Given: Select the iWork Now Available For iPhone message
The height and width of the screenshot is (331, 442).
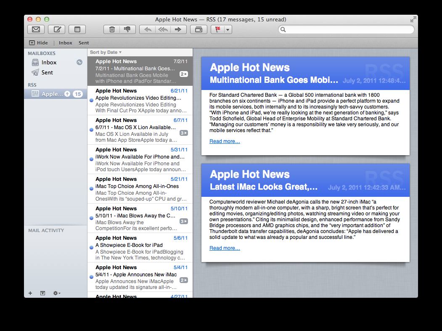Looking at the screenshot, I should click(x=140, y=159).
